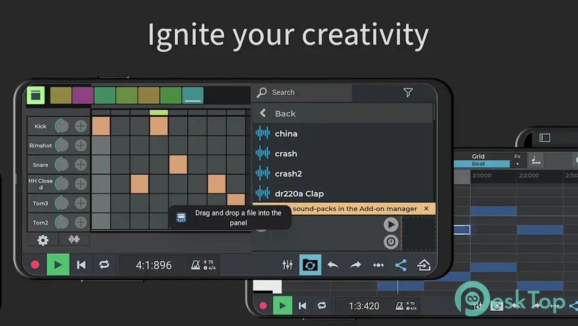This screenshot has height=326, width=578.
Task: Adjust the Snare volume knob
Action: point(61,165)
